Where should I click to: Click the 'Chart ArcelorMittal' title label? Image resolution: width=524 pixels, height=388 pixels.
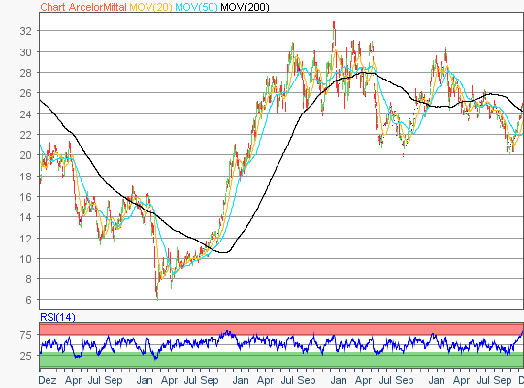(x=83, y=7)
